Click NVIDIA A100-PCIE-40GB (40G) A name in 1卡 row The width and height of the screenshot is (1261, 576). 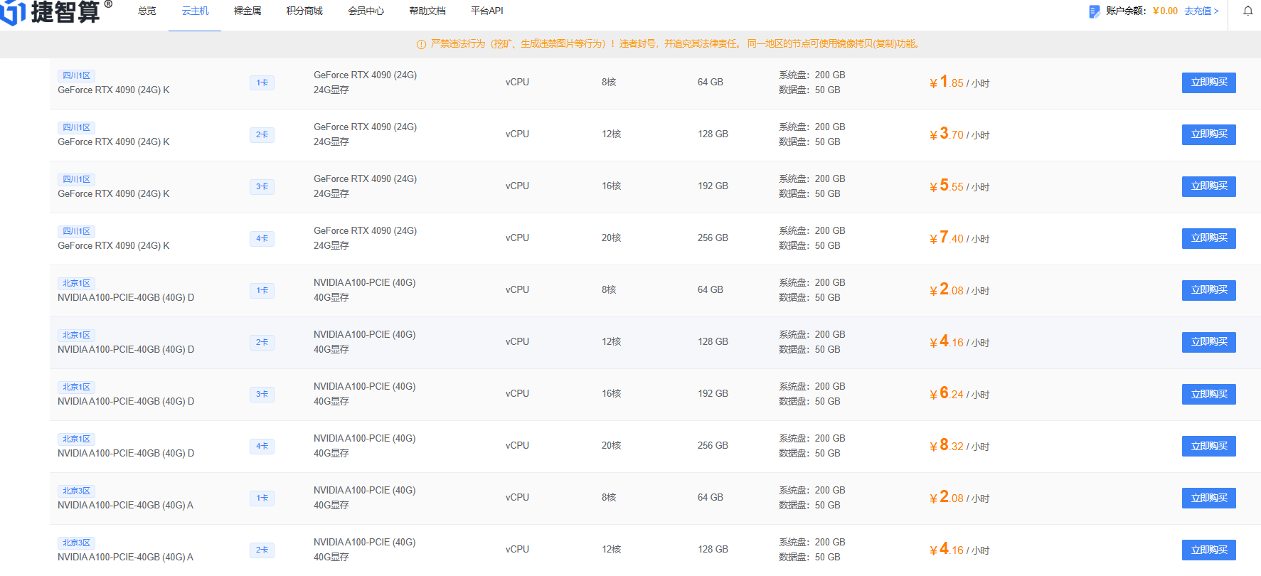[125, 505]
